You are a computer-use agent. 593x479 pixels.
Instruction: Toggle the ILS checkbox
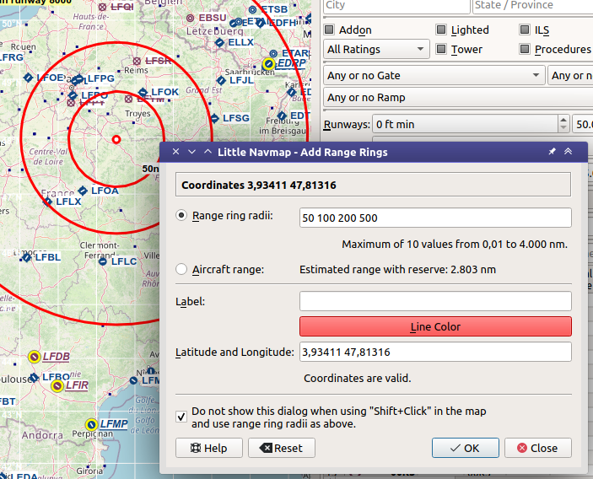pos(525,30)
